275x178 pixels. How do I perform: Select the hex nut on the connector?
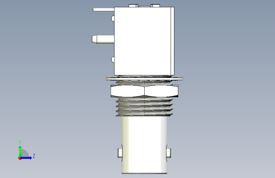144,91
